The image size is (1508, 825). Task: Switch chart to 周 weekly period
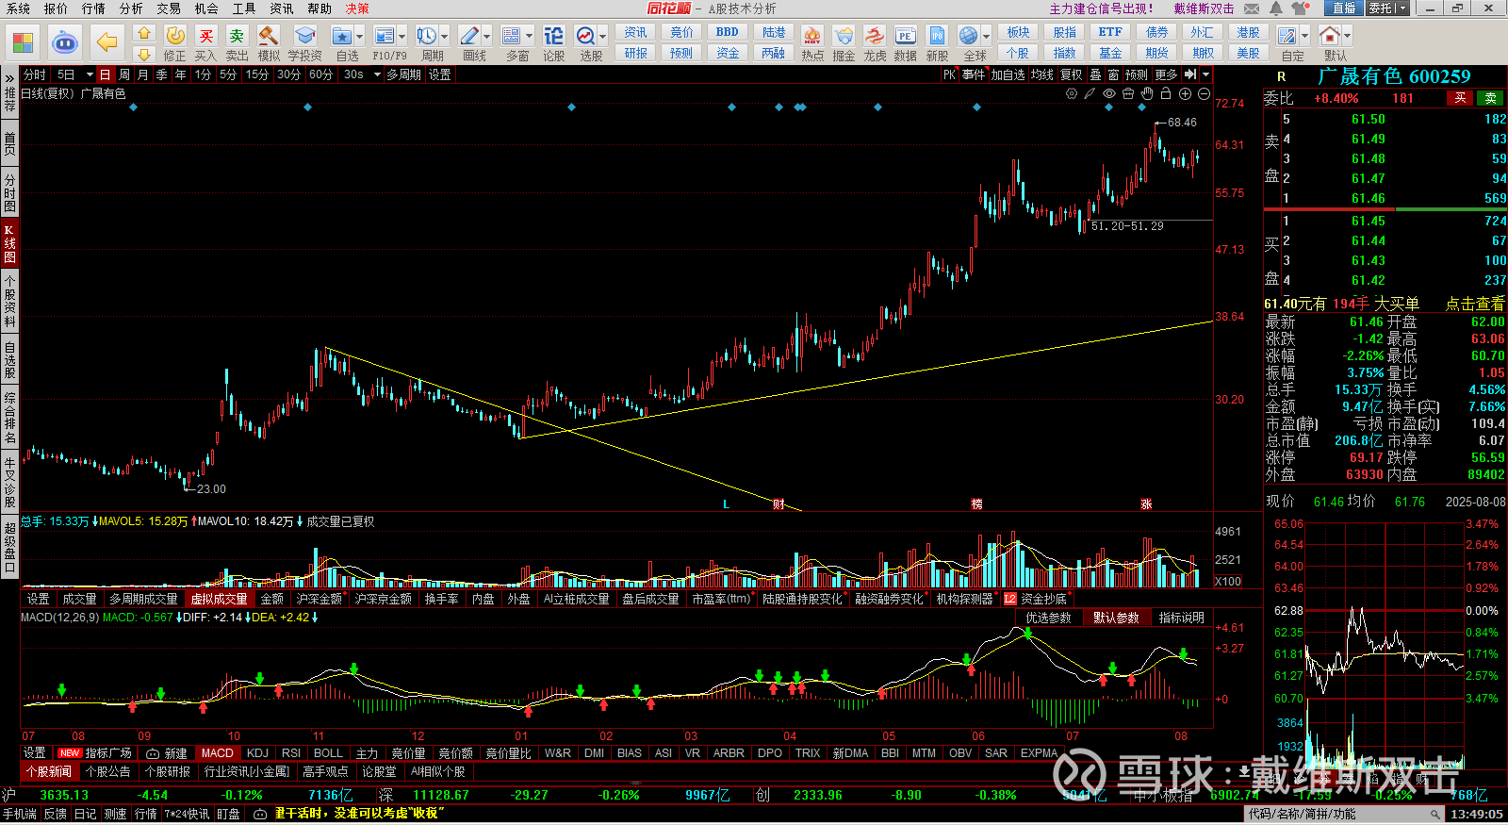[124, 74]
